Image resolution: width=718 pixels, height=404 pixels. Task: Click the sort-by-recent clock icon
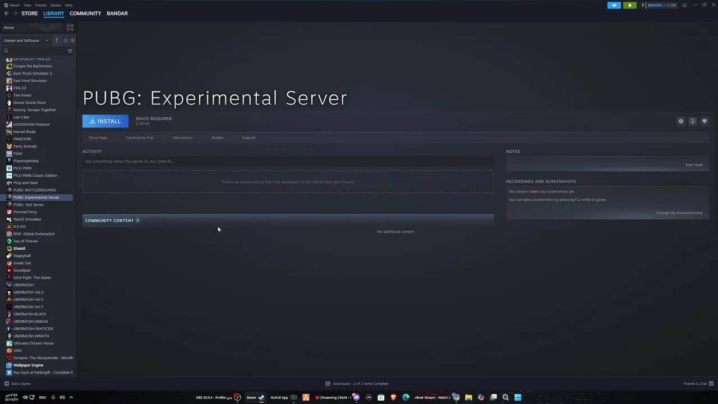[x=65, y=40]
